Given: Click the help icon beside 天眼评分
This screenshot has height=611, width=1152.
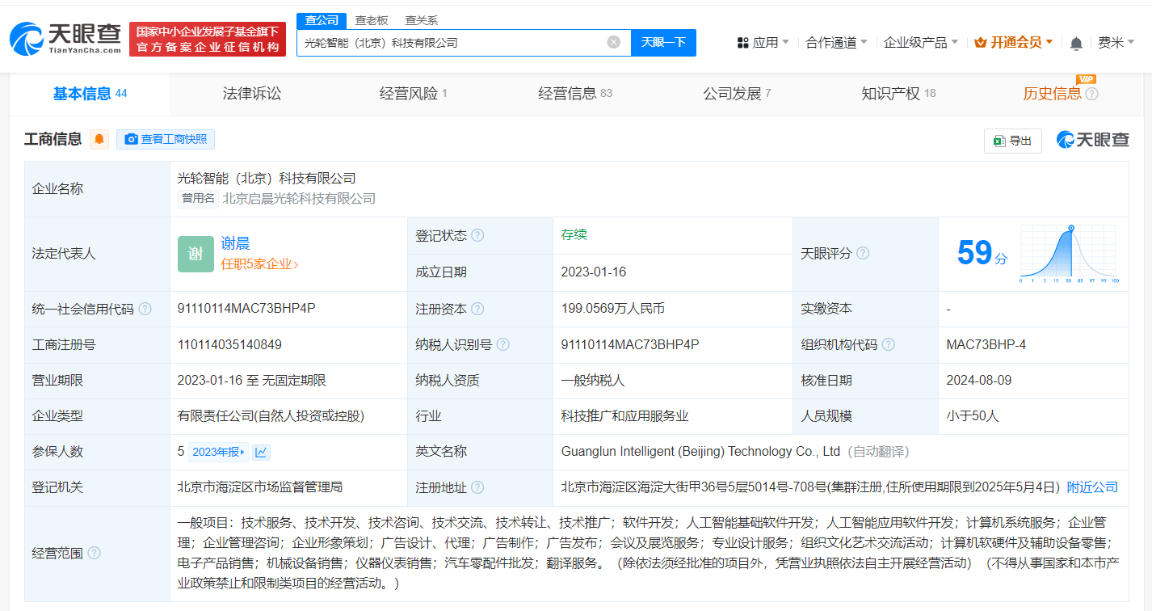Looking at the screenshot, I should pyautogui.click(x=863, y=253).
